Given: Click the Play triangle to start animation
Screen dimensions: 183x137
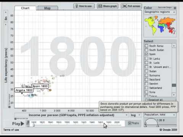Looking at the screenshot, I should pos(22,124).
